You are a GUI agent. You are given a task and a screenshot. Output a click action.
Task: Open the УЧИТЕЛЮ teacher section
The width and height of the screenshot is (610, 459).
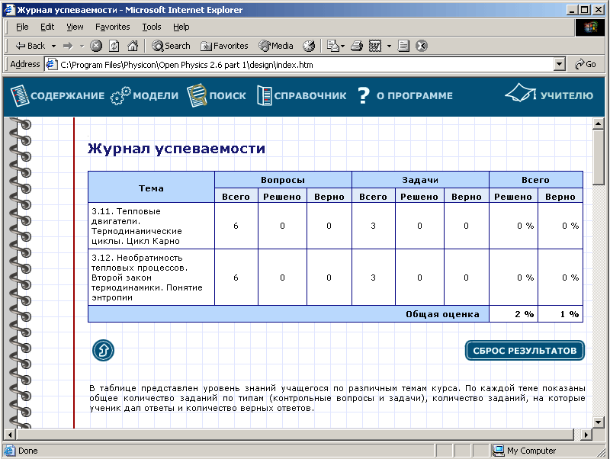pyautogui.click(x=550, y=95)
